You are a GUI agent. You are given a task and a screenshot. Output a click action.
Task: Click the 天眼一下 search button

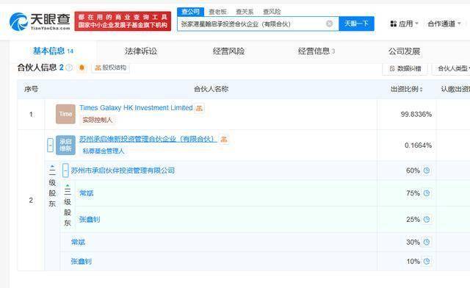coord(356,24)
